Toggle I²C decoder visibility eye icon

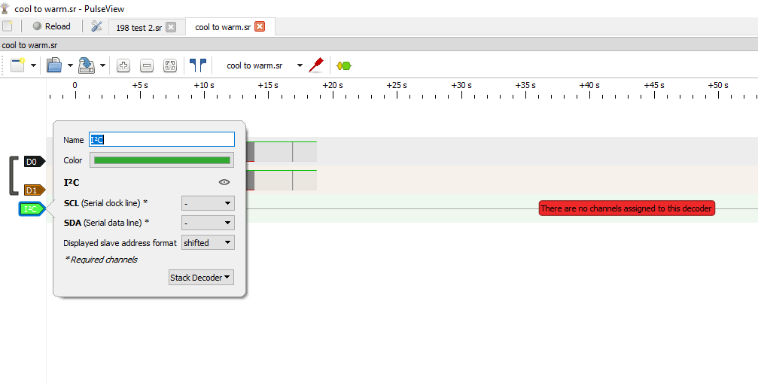pos(224,182)
